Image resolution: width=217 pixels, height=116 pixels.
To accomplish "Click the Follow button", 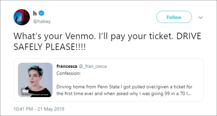I will coord(174,17).
